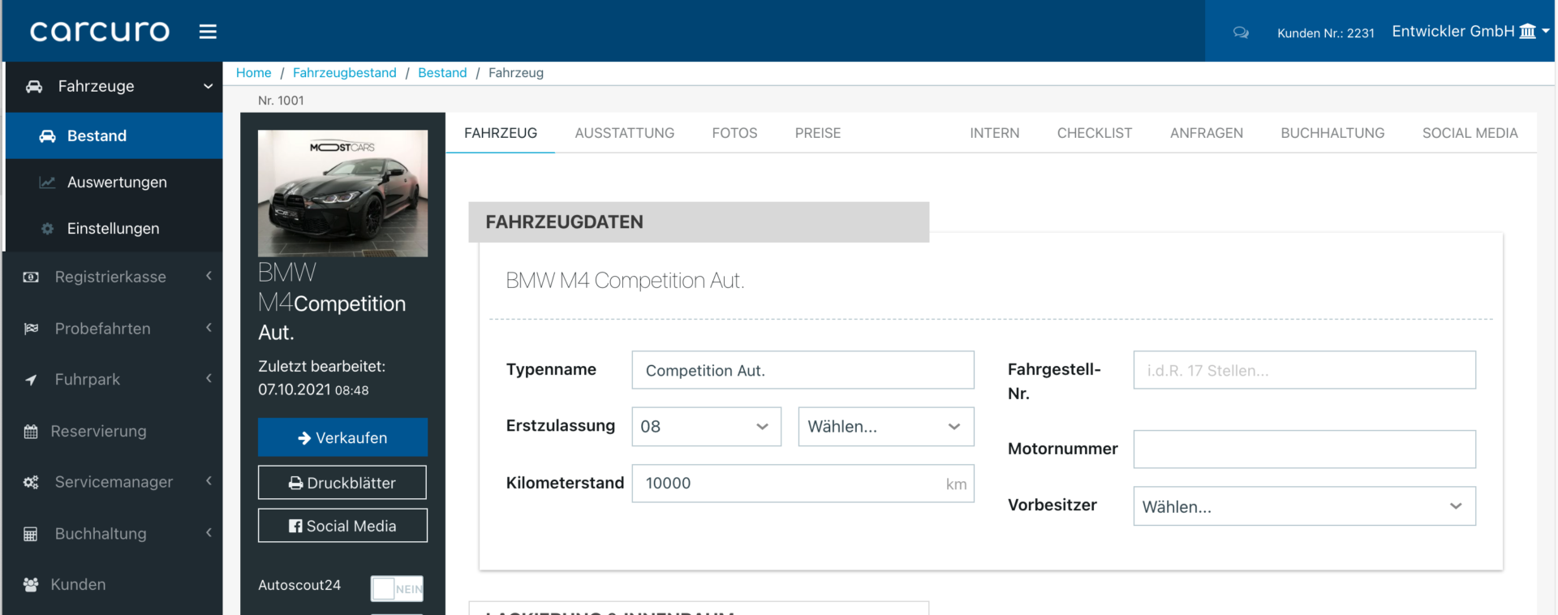Switch to the AUSSTATTUNG tab
Viewport: 1558px width, 615px height.
coord(625,133)
